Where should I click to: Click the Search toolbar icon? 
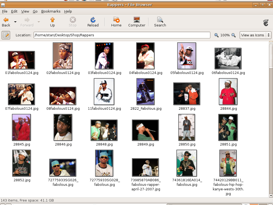coord(160,20)
